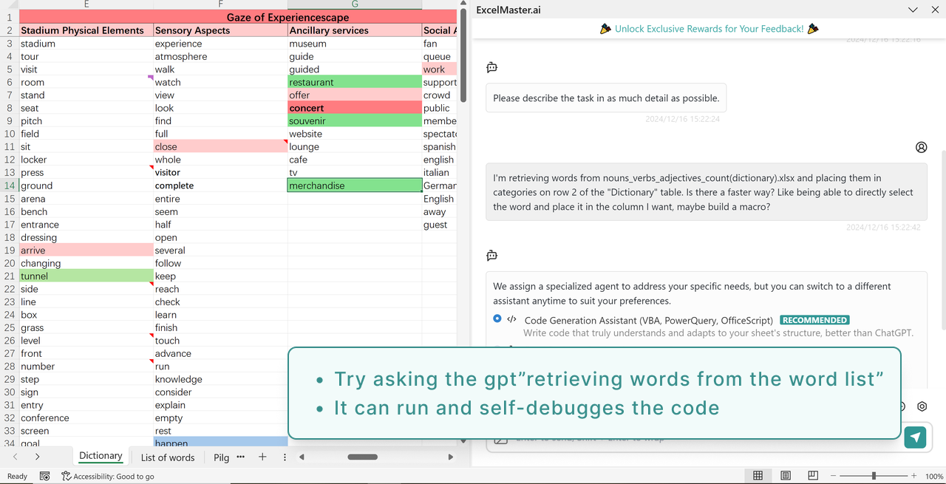The image size is (946, 484).
Task: Click the send message paper plane icon
Action: coord(915,437)
